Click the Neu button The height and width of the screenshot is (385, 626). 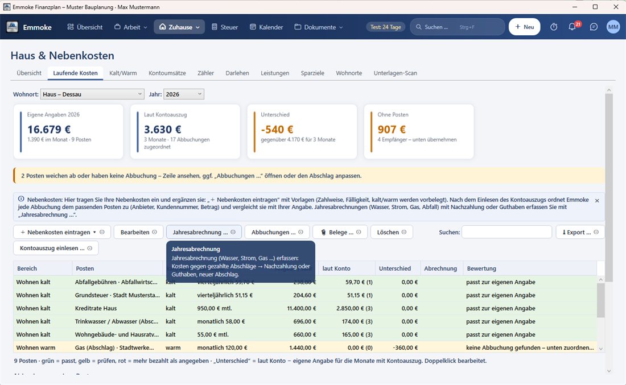pos(524,27)
